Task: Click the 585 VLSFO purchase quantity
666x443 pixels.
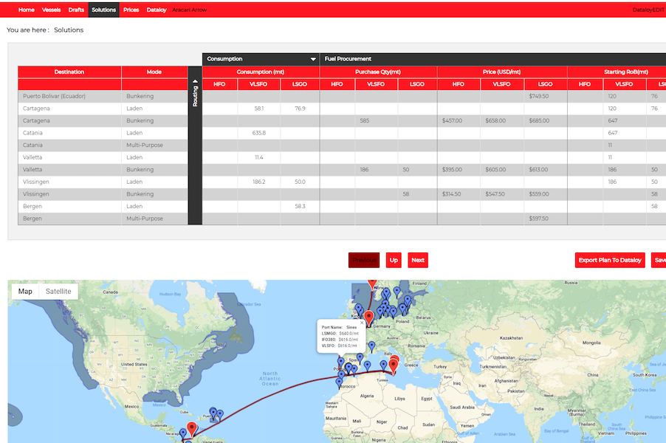Action: click(x=365, y=120)
